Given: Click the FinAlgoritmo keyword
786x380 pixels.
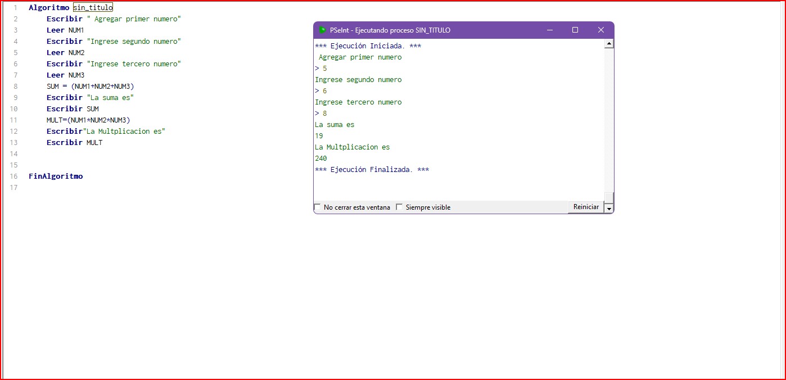Looking at the screenshot, I should 56,177.
